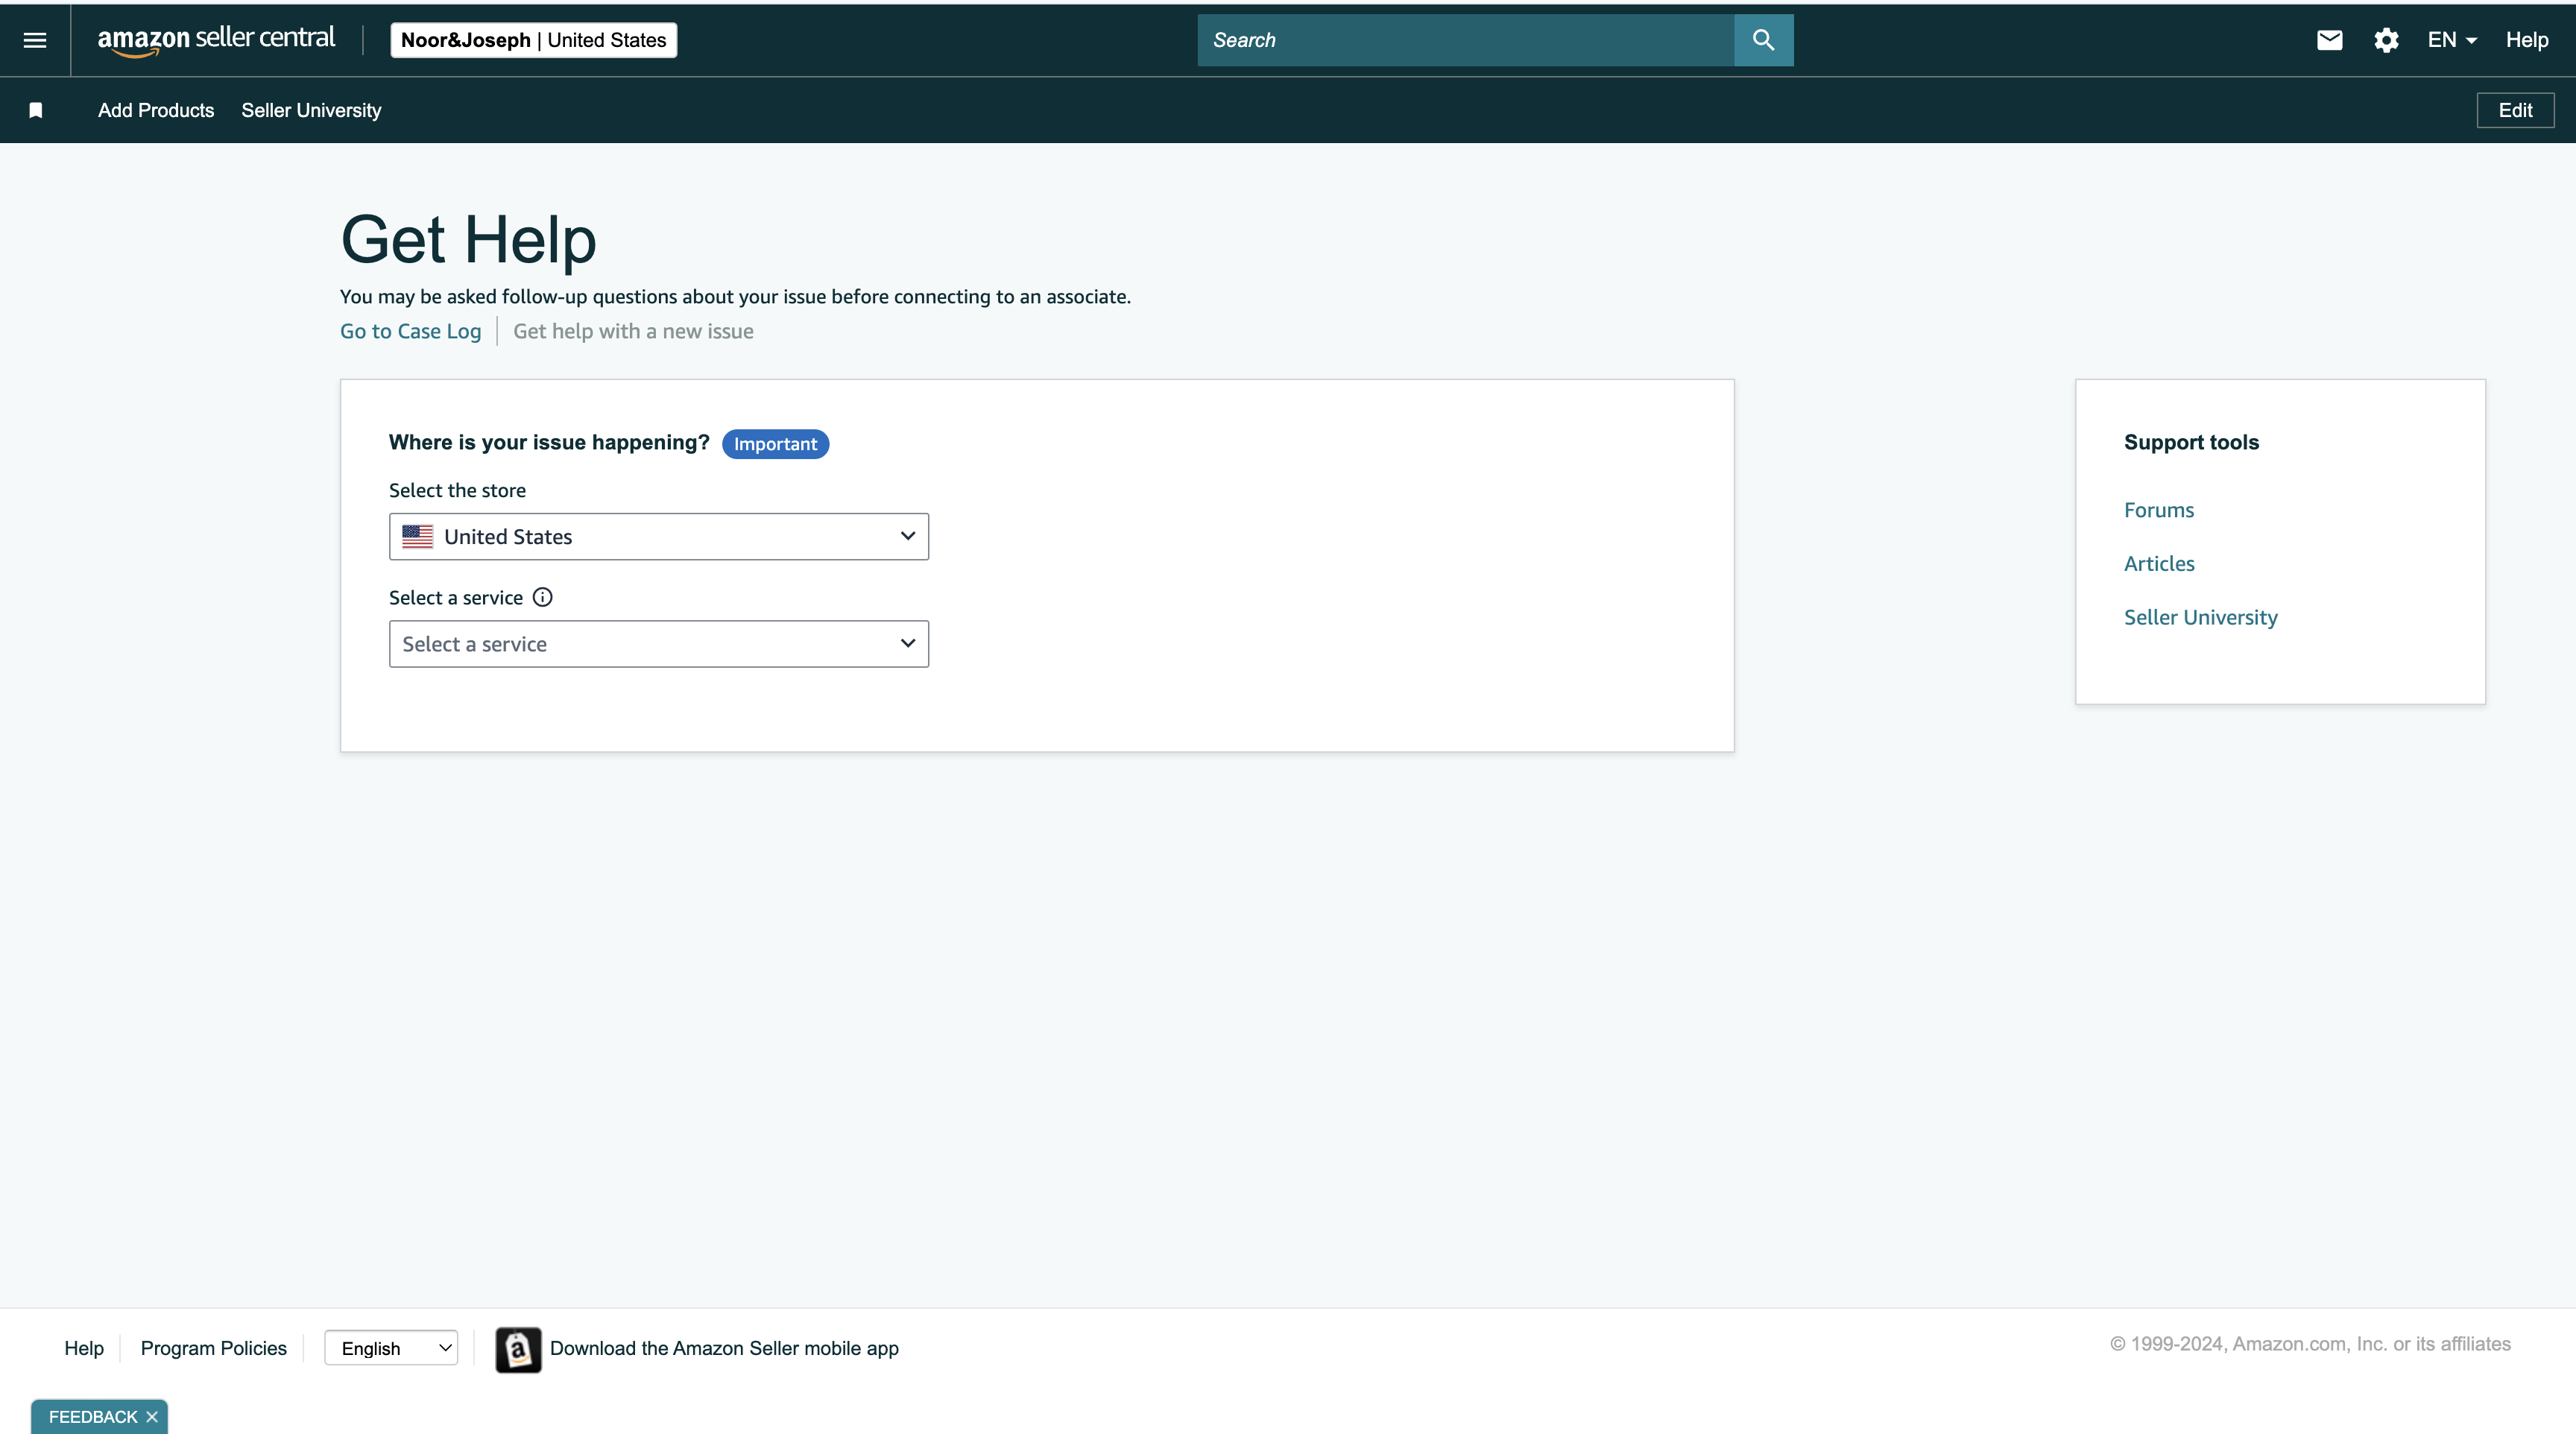
Task: Click the Amazon Seller Central logo
Action: tap(216, 40)
